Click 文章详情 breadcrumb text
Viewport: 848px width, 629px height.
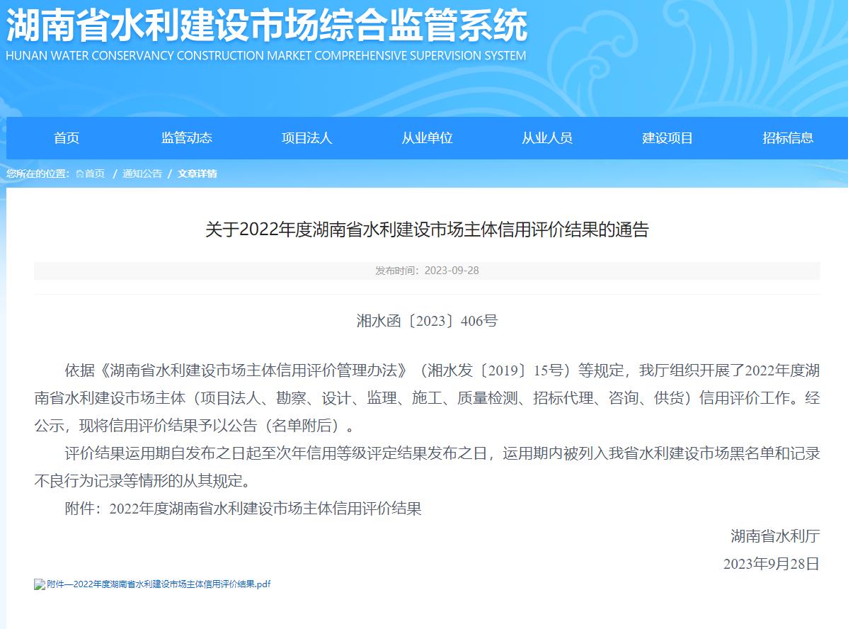pos(197,174)
